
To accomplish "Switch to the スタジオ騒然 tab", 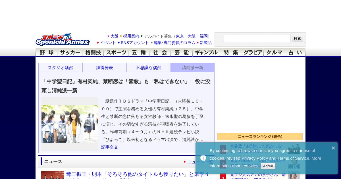I will [61, 68].
